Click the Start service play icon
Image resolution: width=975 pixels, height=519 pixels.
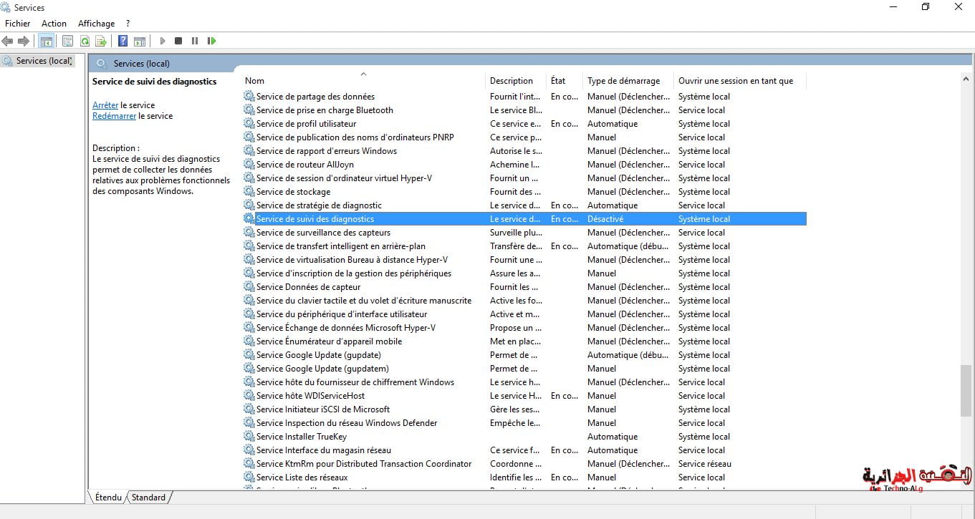click(x=163, y=42)
